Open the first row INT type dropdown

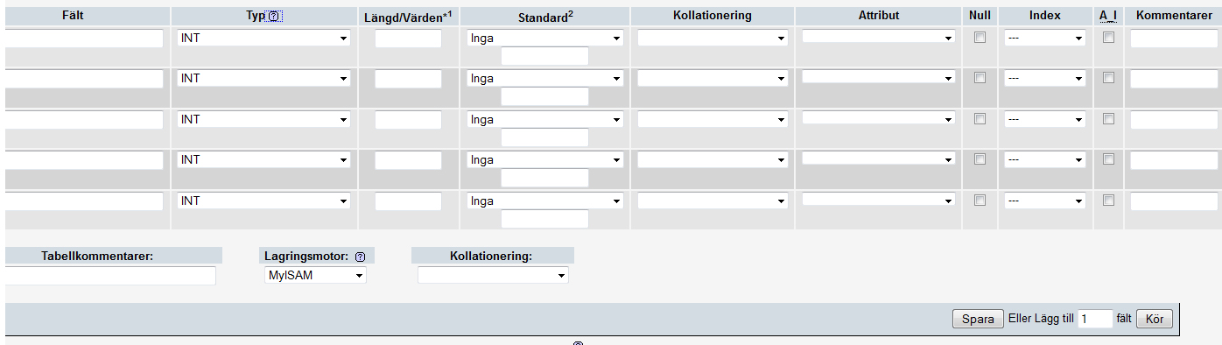(264, 38)
